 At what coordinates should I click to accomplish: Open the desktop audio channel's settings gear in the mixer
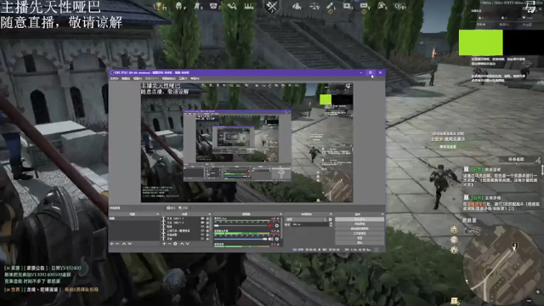point(277,239)
